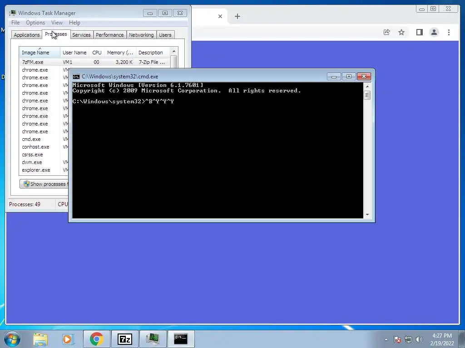
Task: Sort processes by Description column
Action: [x=153, y=53]
